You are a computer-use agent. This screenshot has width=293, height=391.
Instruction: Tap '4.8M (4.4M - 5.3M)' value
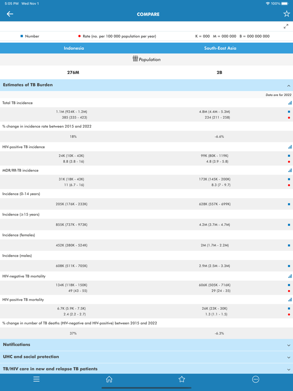click(x=214, y=112)
